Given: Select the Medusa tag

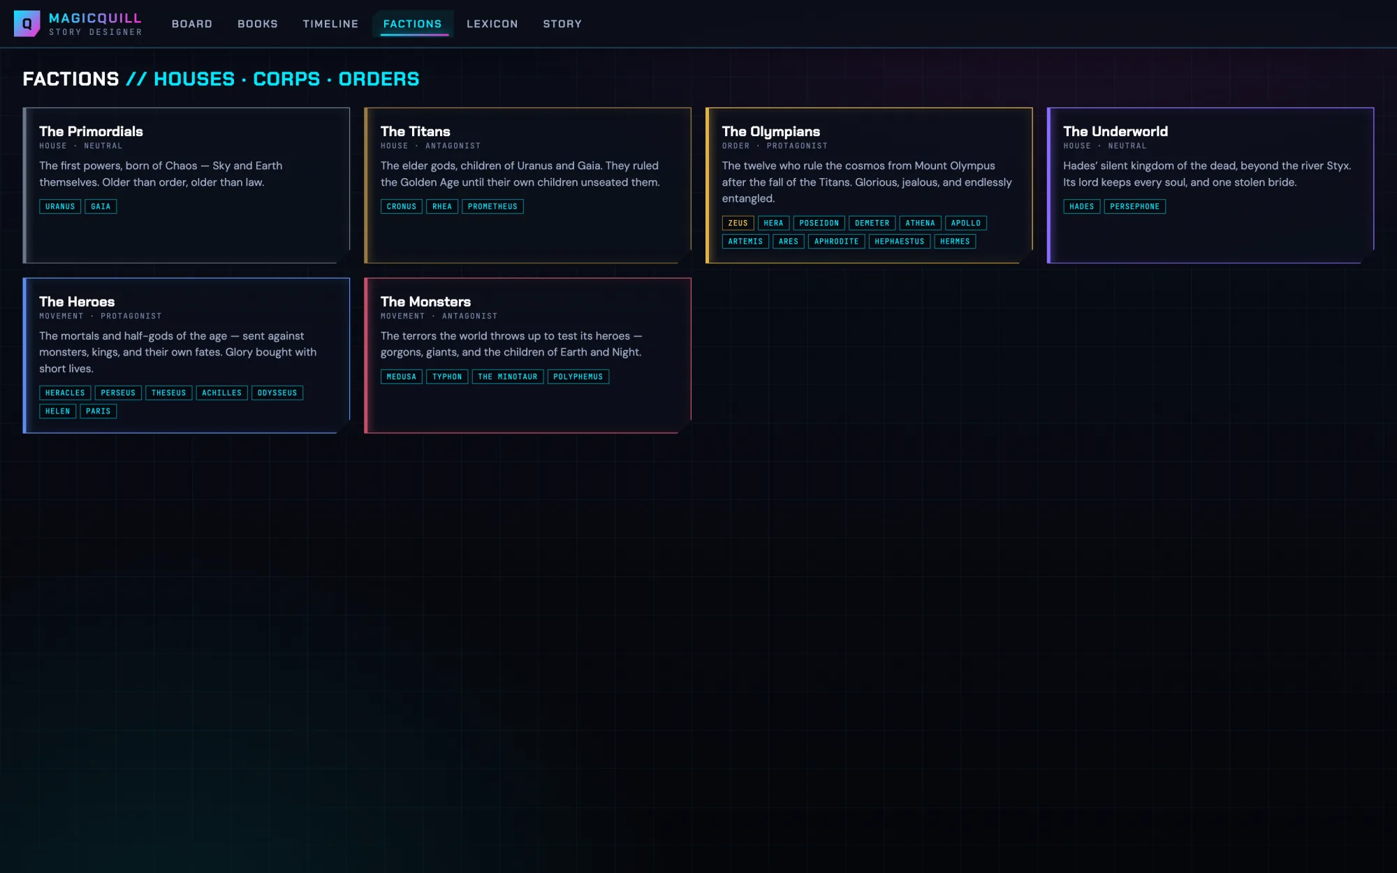Looking at the screenshot, I should (402, 377).
